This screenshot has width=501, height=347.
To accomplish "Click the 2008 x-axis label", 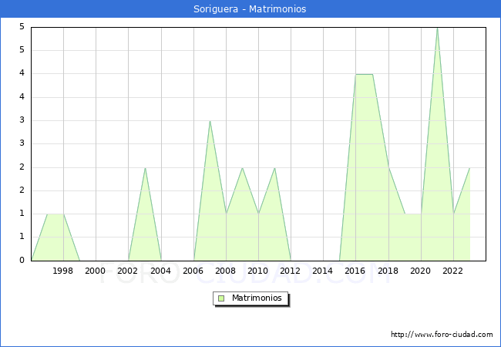I will 226,271.
